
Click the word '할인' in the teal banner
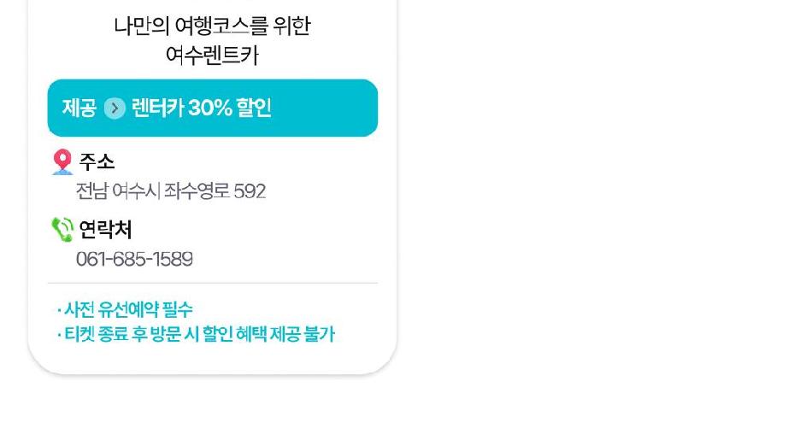250,109
